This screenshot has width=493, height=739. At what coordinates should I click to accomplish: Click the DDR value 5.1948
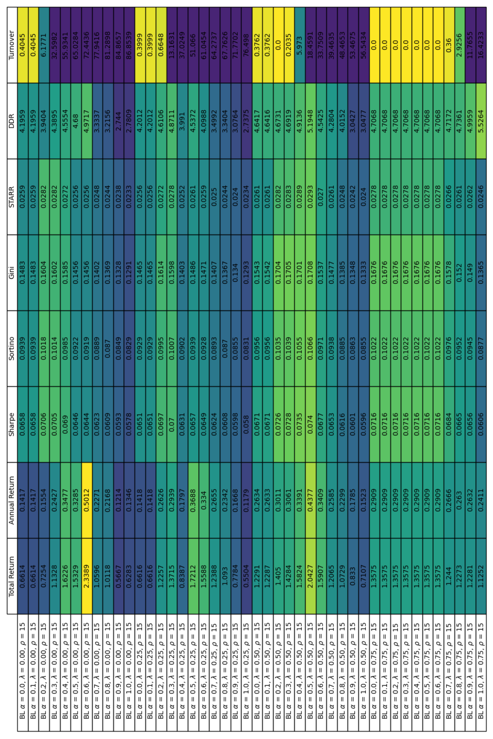coord(311,121)
